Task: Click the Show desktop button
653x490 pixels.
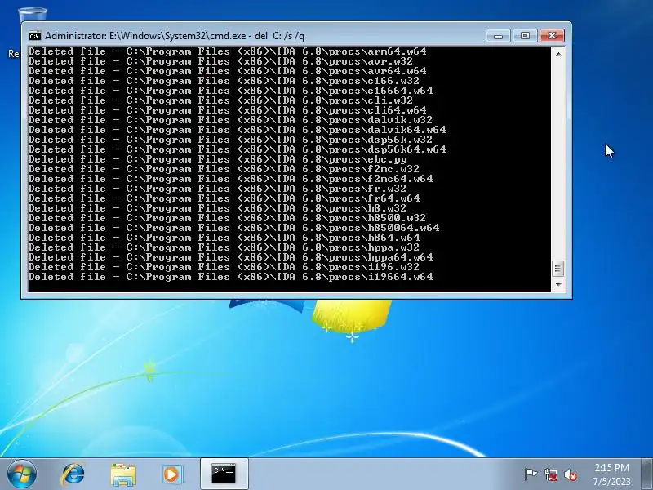Action: [x=647, y=474]
